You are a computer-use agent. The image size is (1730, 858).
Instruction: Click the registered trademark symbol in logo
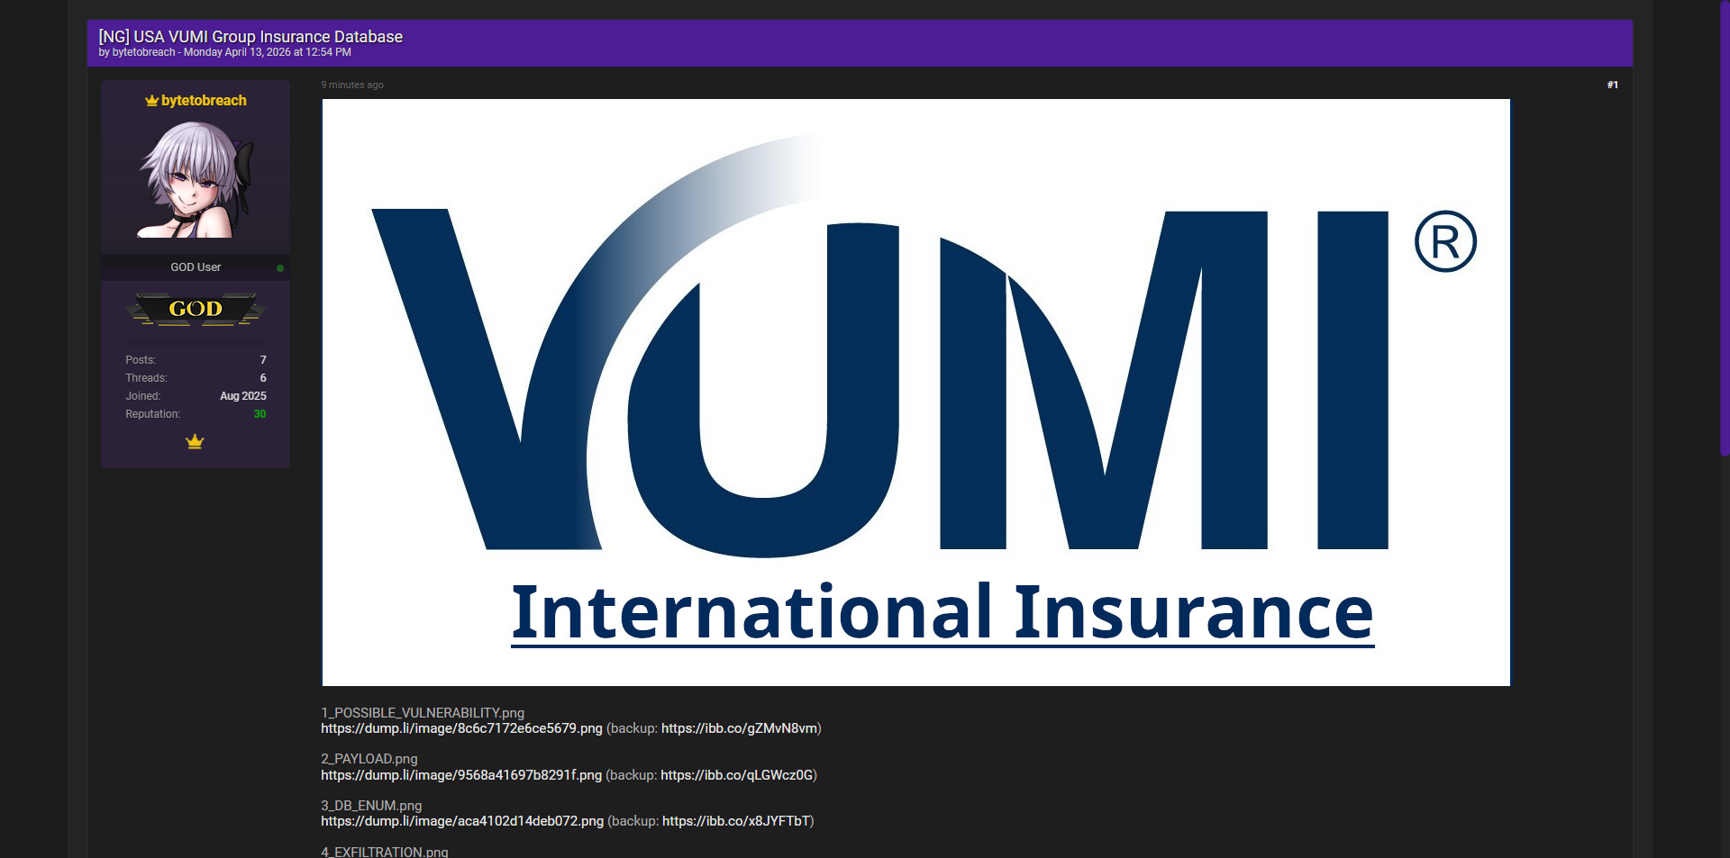(x=1444, y=242)
